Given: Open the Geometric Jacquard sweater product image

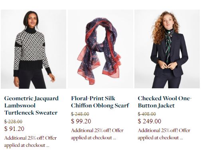Looking at the screenshot, I should [33, 49].
